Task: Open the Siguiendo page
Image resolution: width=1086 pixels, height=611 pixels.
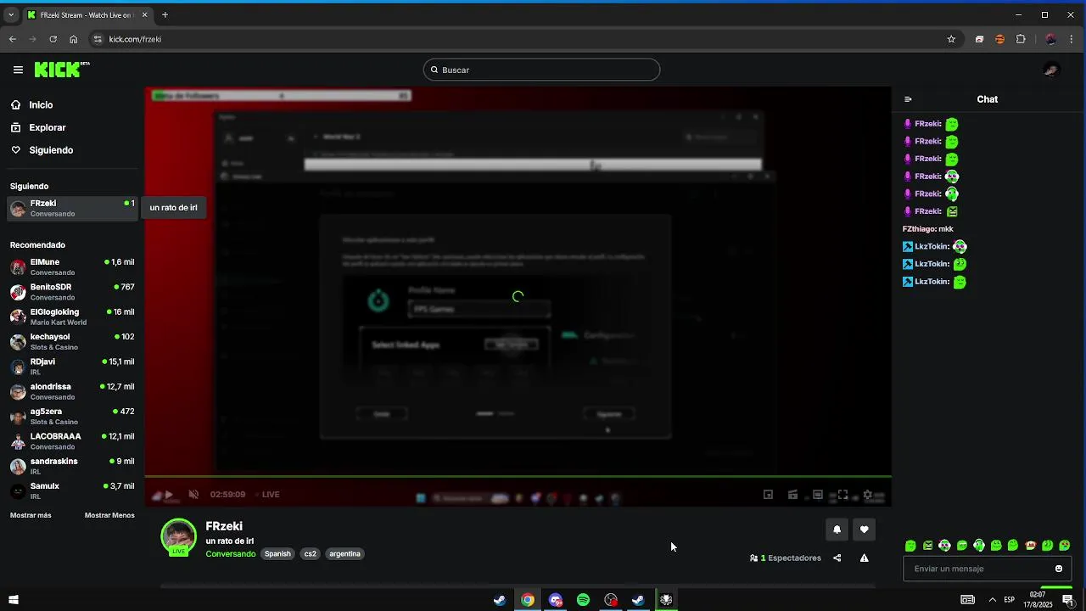Action: coord(51,150)
